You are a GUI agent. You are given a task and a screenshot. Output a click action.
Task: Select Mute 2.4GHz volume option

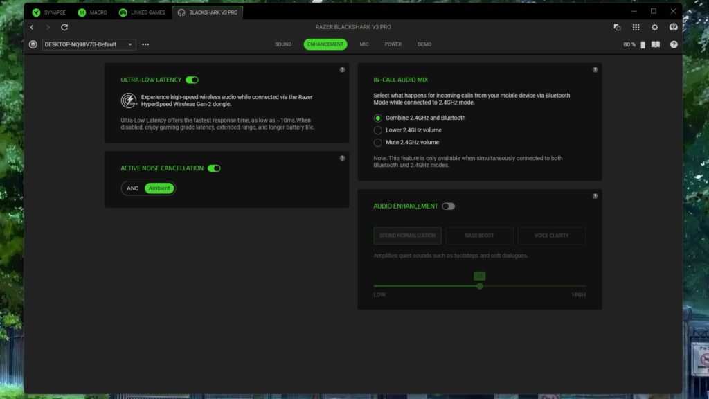pos(378,142)
